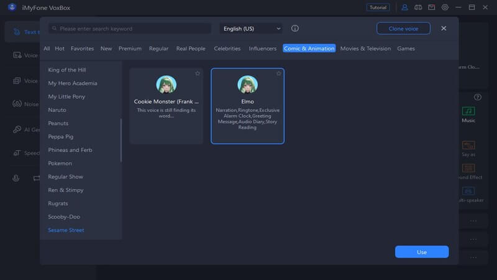This screenshot has height=280, width=497.
Task: Click Elmo's Narration, Ringtone description text
Action: [x=247, y=119]
